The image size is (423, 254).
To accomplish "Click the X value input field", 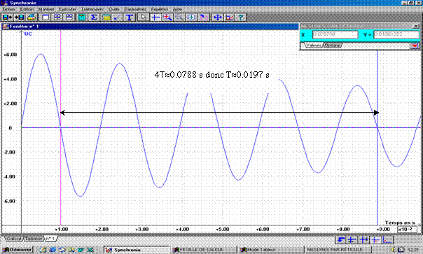I will click(335, 34).
